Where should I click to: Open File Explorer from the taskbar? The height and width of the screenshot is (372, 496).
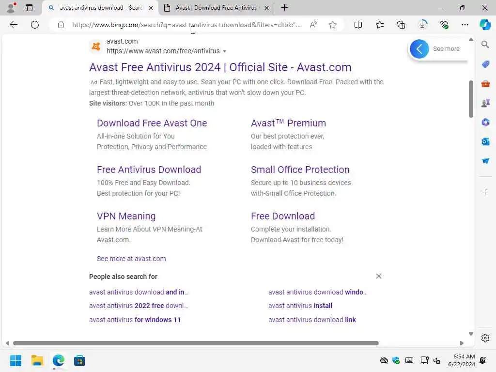(37, 360)
